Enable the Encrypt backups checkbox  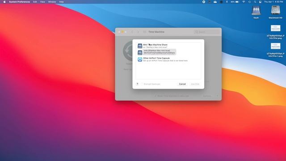(142, 84)
